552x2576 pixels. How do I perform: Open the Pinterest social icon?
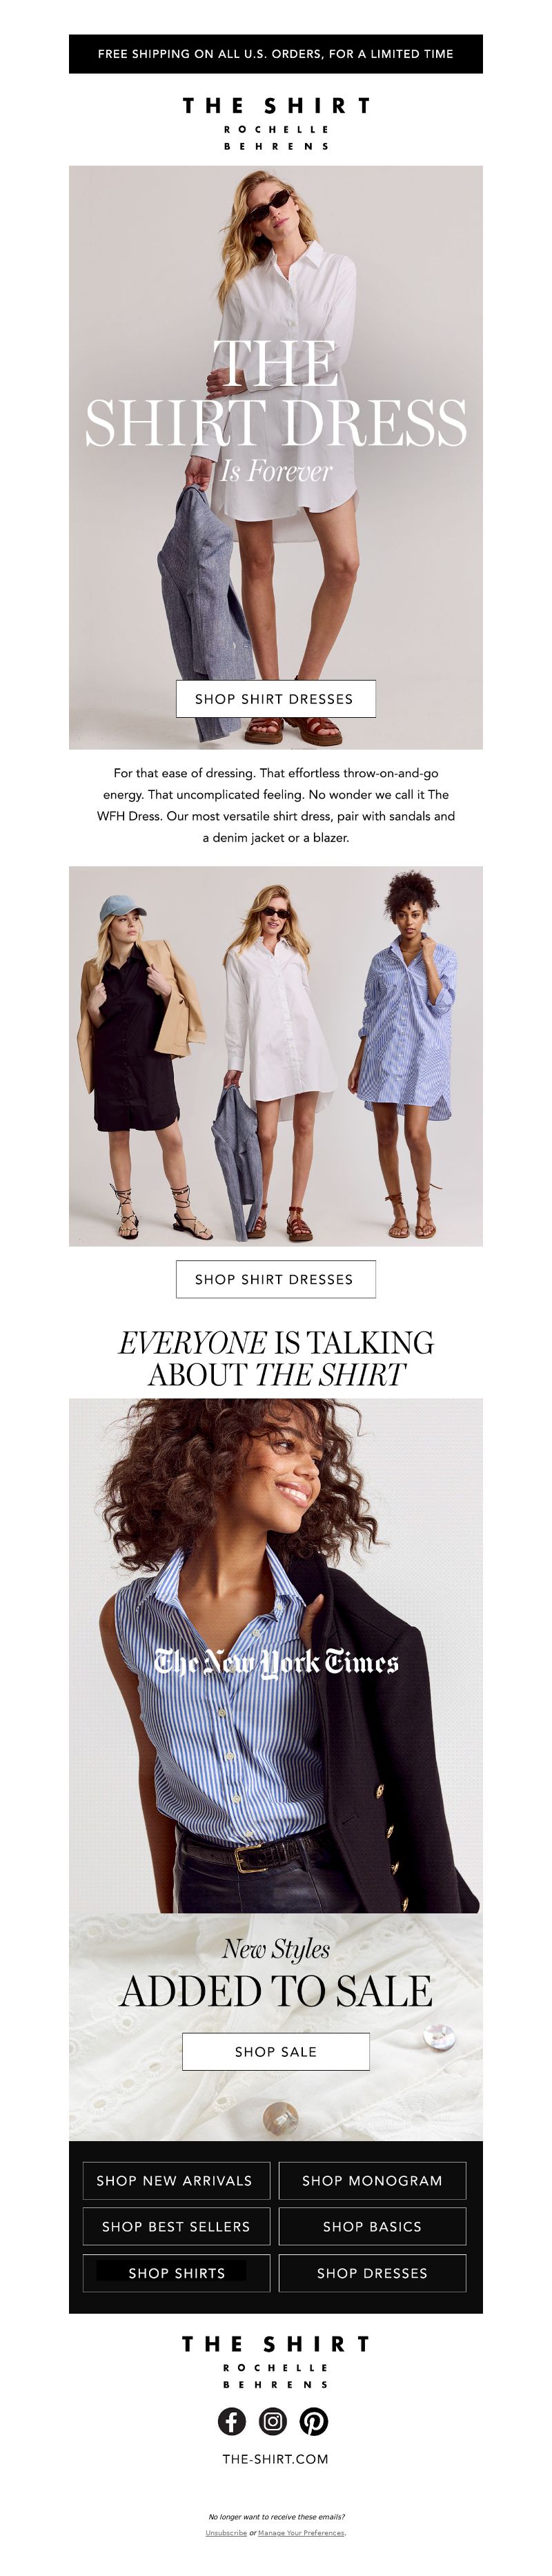pos(314,2421)
